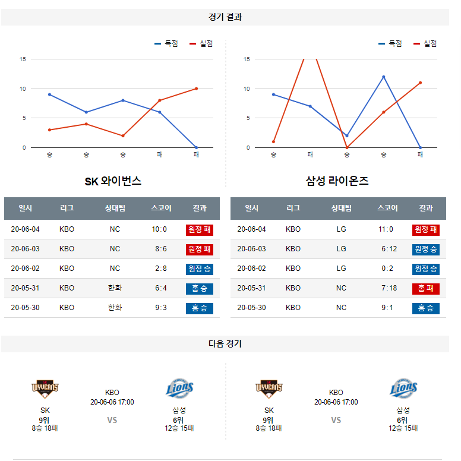Viewport: 461px width, 461px height.
Task: Click the 2:8 score in the SK table
Action: pyautogui.click(x=161, y=269)
